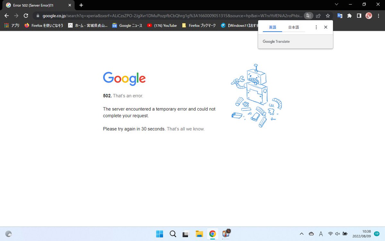Open the weather widget on taskbar
The image size is (385, 241).
coord(9,234)
